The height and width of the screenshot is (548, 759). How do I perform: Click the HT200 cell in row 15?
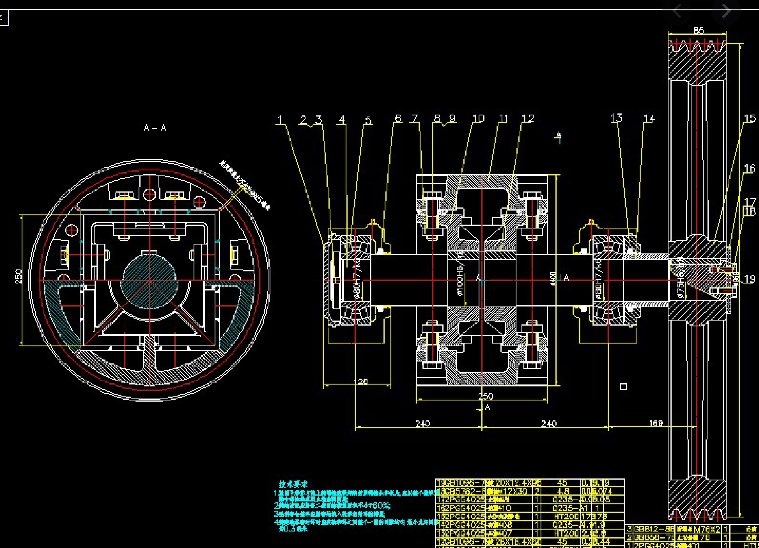(566, 516)
